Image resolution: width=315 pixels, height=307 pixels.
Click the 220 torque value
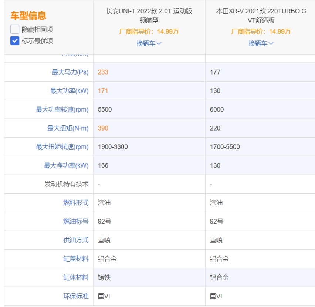click(x=215, y=128)
